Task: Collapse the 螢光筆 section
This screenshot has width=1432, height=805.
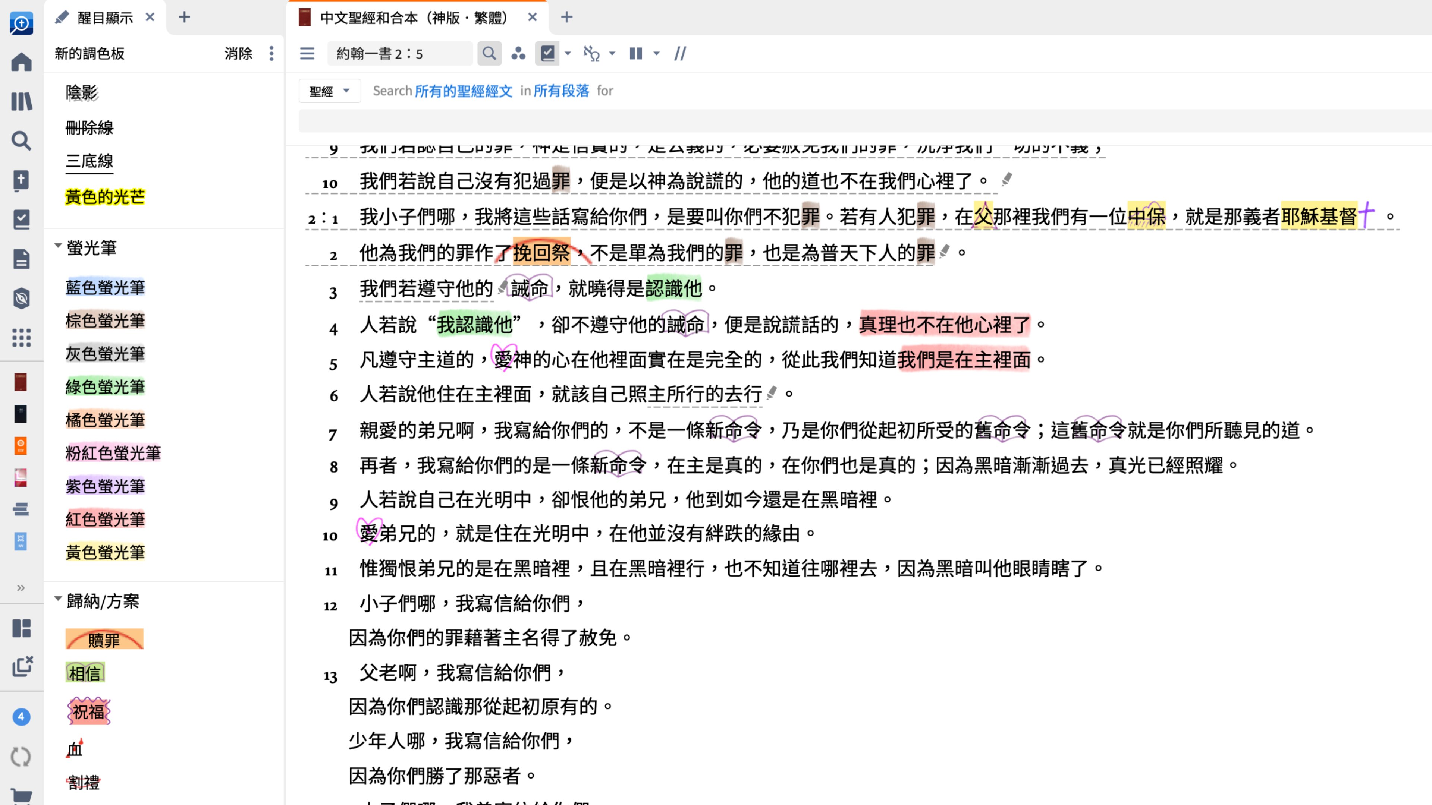Action: coord(58,245)
